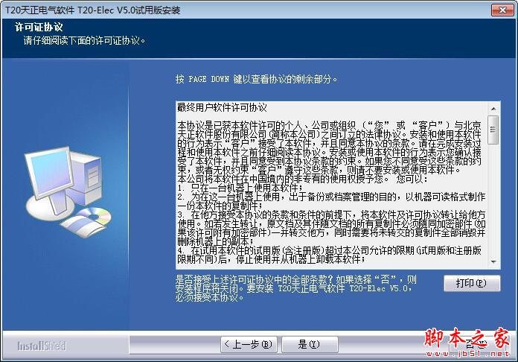Viewport: 518px width, 362px height.
Task: Click the PAGE DOWN instruction text
Action: (256, 79)
